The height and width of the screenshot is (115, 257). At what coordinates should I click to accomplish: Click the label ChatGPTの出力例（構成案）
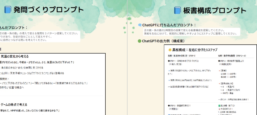point(163,41)
